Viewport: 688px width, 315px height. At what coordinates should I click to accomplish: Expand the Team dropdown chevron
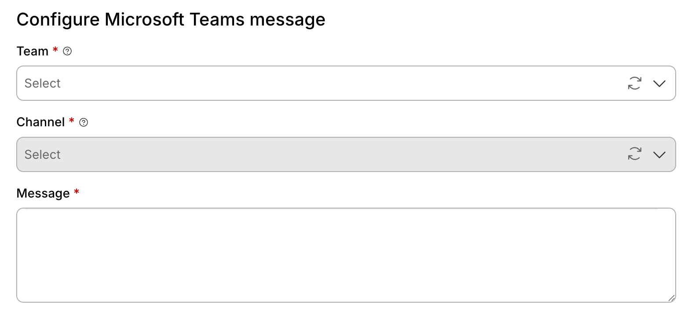pyautogui.click(x=659, y=83)
